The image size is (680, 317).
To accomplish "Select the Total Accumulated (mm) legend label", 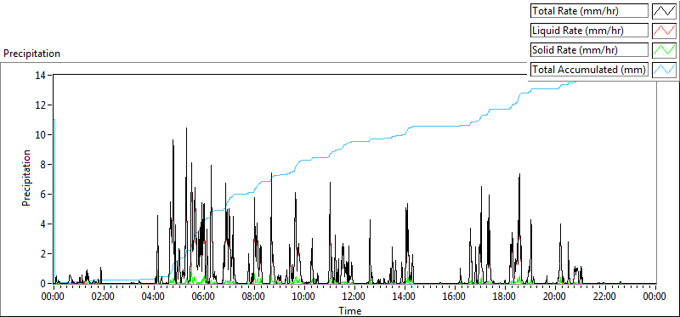I will pos(588,70).
